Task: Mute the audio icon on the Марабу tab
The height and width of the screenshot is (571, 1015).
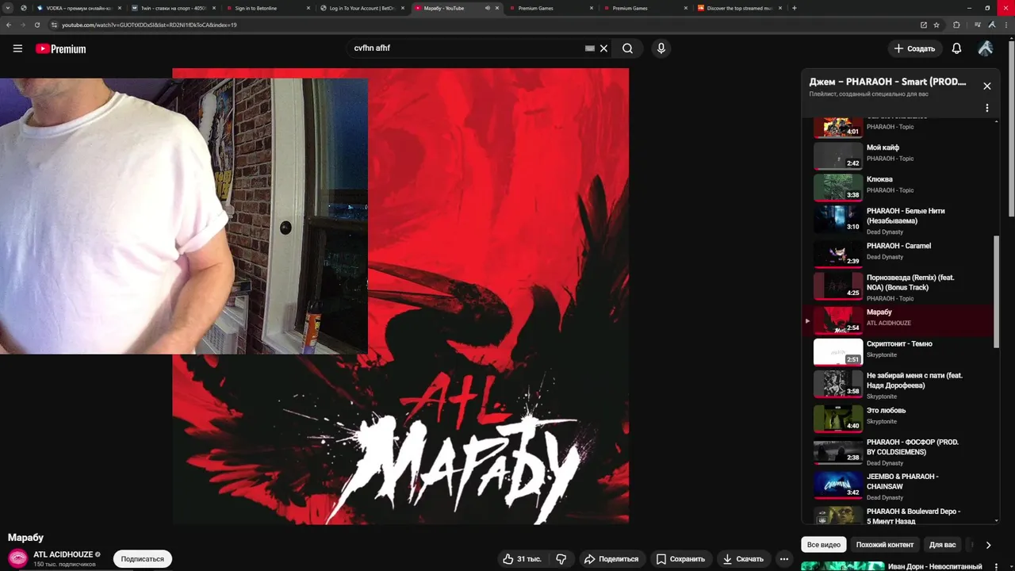Action: click(487, 8)
